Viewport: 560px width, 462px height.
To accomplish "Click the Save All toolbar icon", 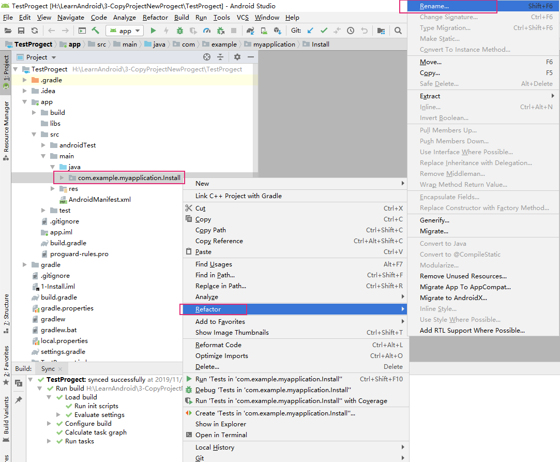I will click(x=21, y=31).
